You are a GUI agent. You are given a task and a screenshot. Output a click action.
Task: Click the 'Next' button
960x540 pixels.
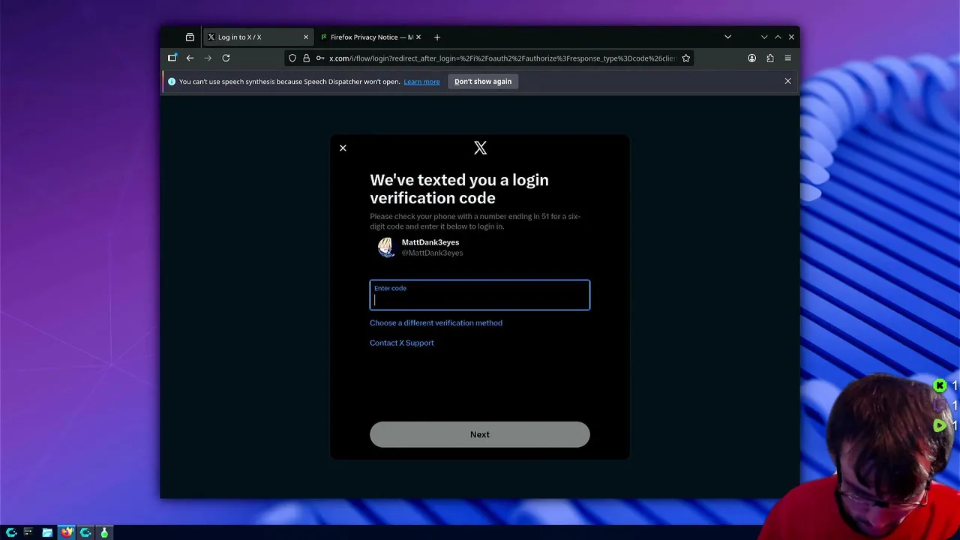(x=480, y=434)
